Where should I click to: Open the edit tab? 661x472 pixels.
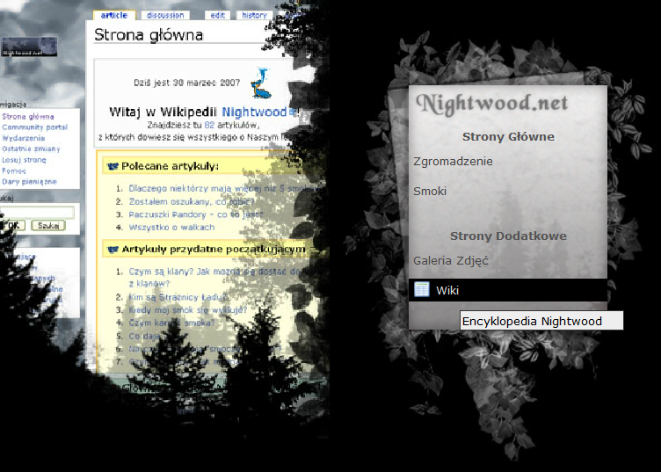[x=217, y=15]
